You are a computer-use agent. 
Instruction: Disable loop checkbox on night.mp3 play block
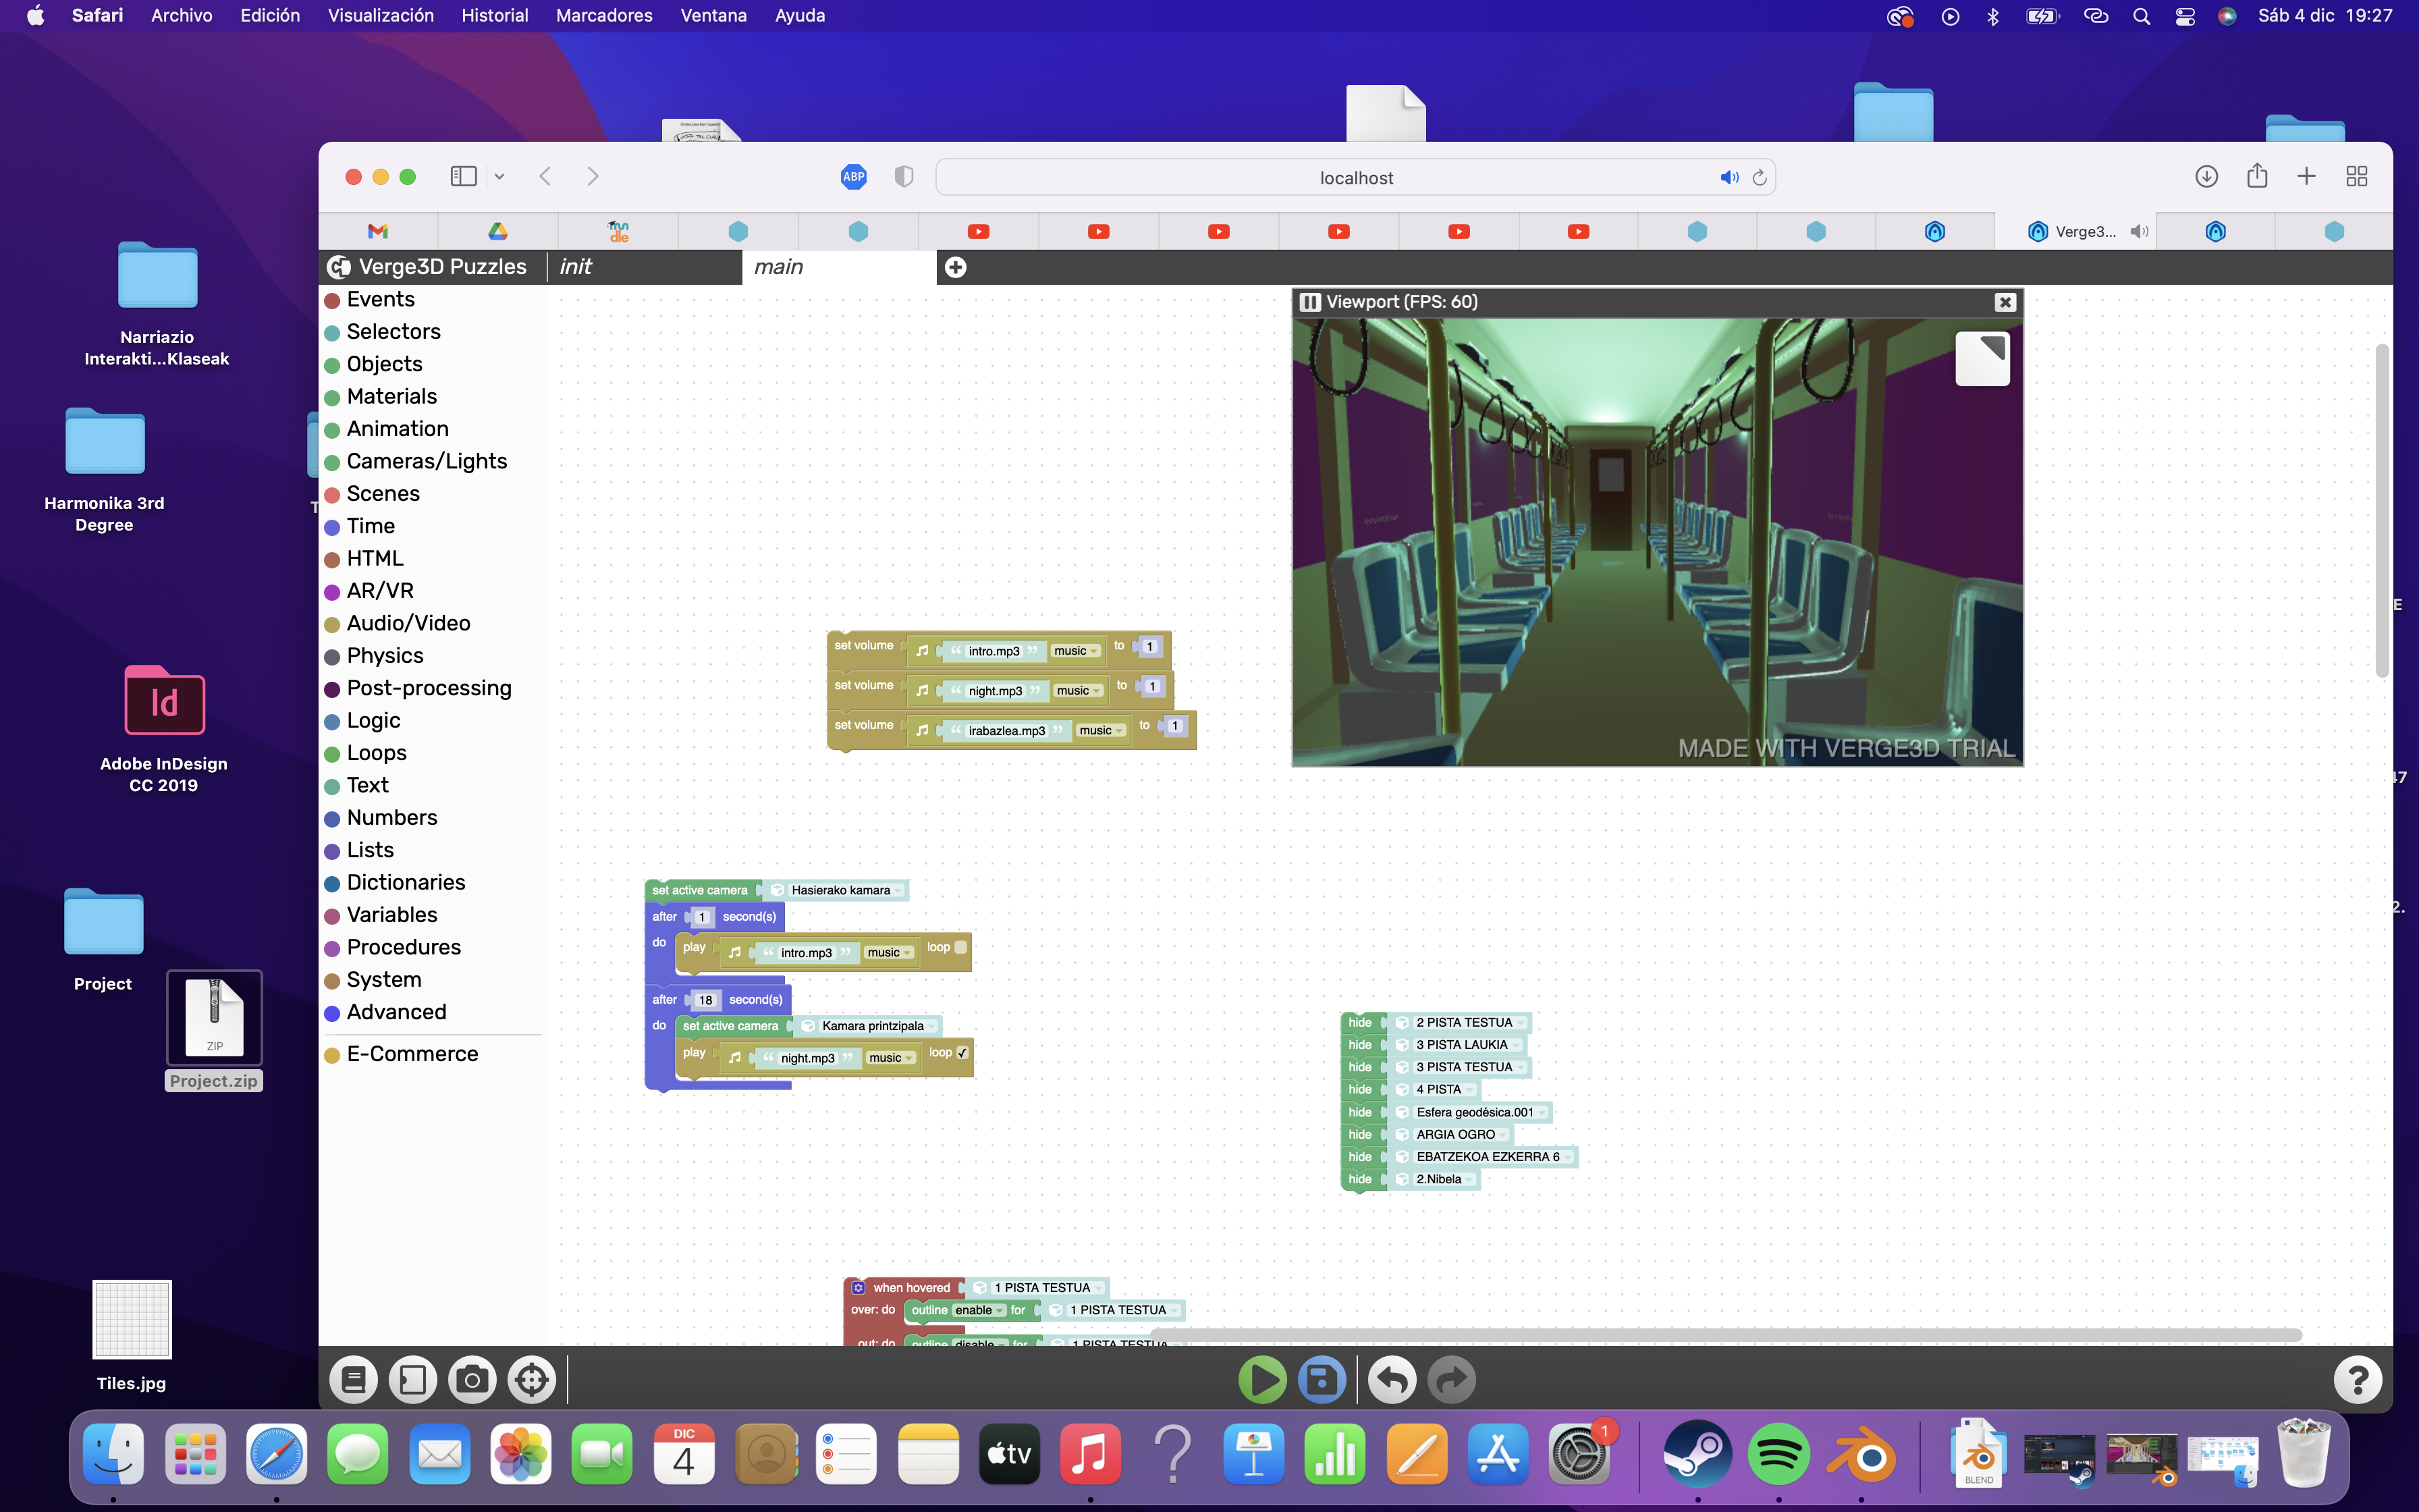pos(962,1052)
